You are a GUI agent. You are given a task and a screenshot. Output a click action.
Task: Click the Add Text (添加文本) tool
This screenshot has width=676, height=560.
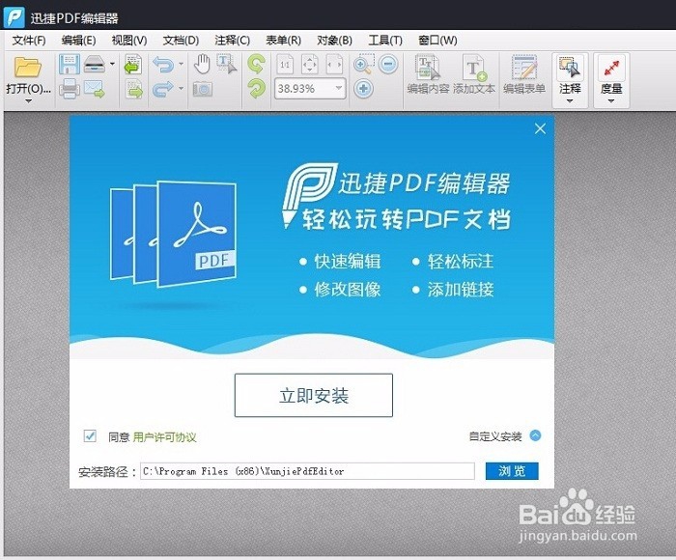474,74
